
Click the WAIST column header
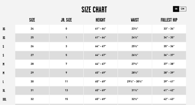135,20
